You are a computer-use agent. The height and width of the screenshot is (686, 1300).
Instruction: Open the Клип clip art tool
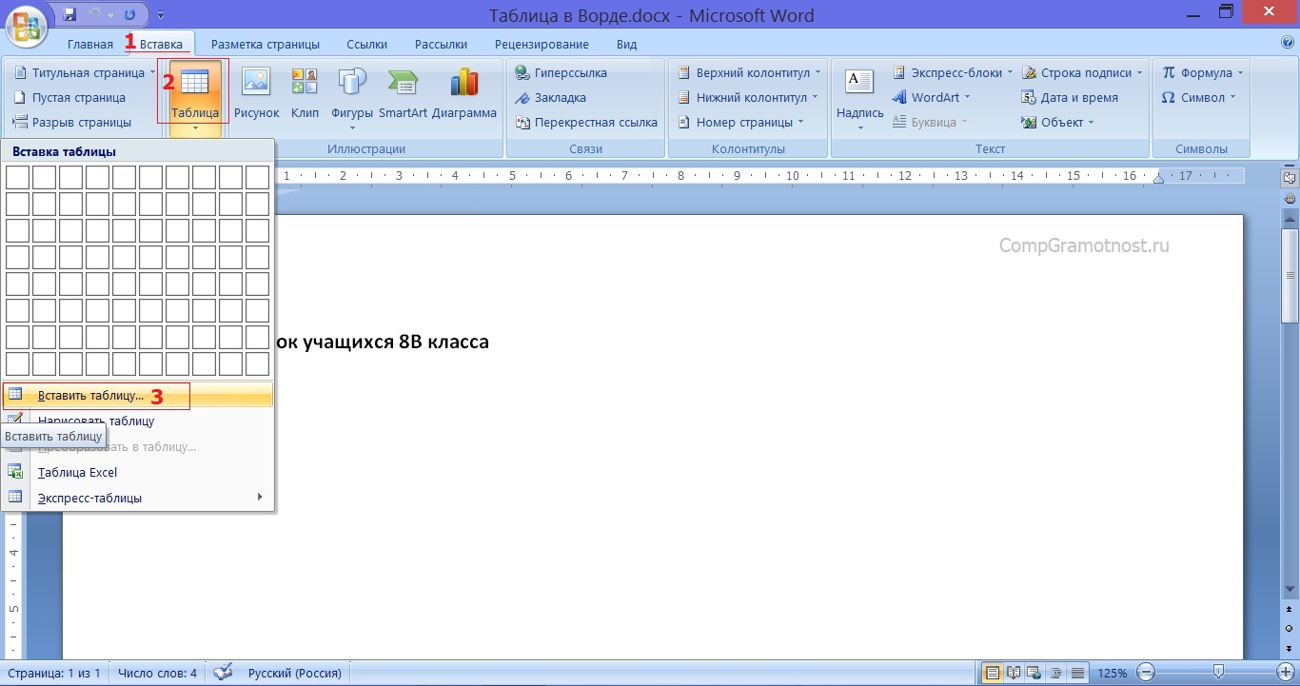(305, 94)
